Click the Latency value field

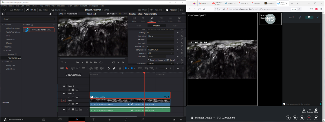point(160,32)
